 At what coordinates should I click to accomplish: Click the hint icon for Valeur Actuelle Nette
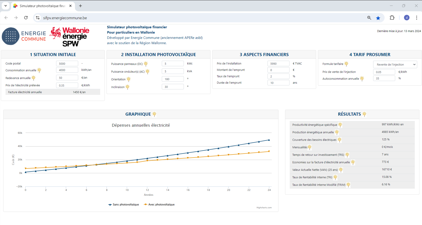tap(341, 170)
